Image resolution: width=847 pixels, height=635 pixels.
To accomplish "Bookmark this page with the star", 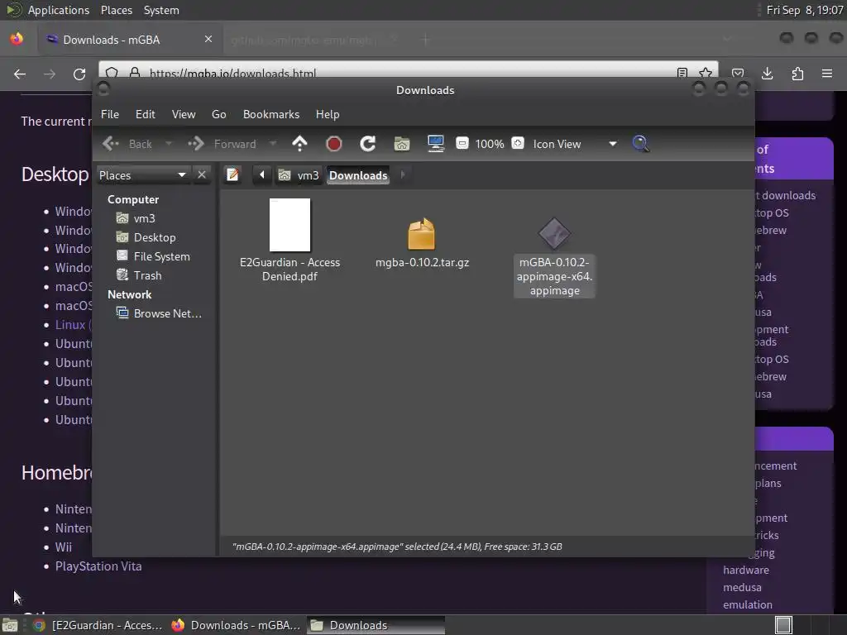I will coord(706,73).
